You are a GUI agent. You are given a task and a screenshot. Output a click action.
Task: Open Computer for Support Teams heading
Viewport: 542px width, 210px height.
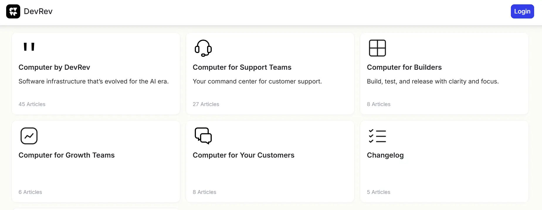pyautogui.click(x=242, y=67)
